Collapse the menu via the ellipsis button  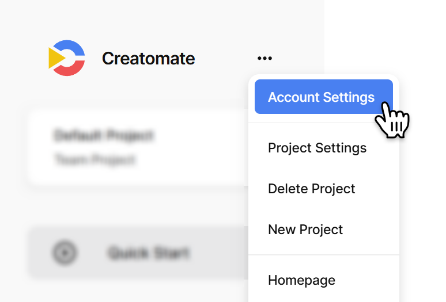pos(264,58)
